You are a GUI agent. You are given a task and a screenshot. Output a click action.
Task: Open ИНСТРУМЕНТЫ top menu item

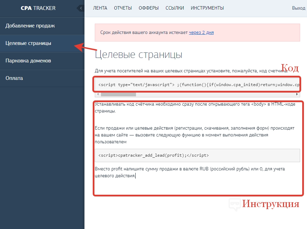pos(207,8)
